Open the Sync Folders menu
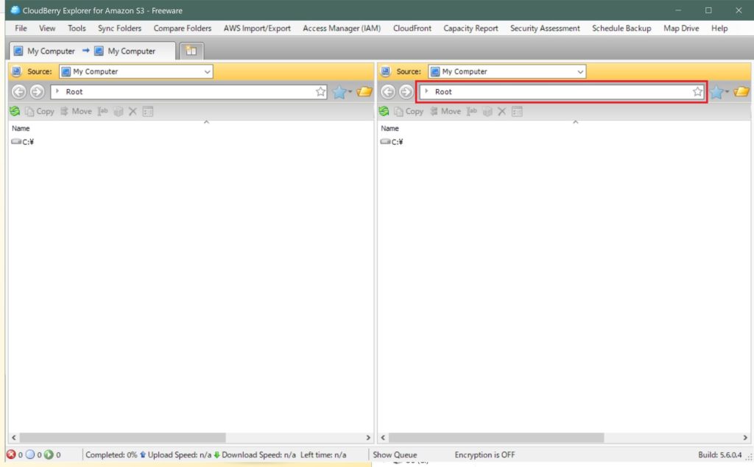This screenshot has height=467, width=754. coord(120,29)
